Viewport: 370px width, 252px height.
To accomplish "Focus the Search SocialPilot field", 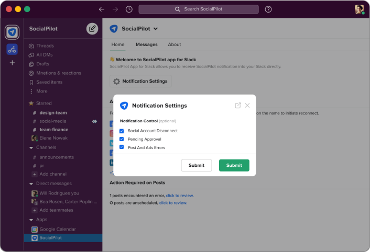I will (199, 9).
